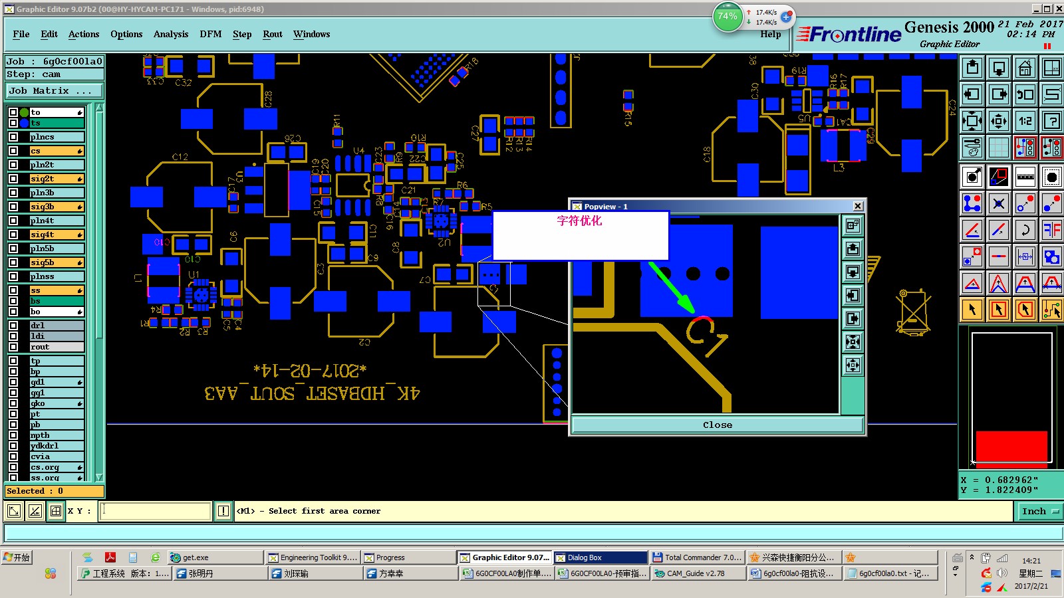The width and height of the screenshot is (1064, 598).
Task: Open the wrench and palette settings icon
Action: tap(972, 148)
